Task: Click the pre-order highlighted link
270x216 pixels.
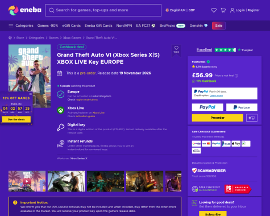Action: (88, 73)
